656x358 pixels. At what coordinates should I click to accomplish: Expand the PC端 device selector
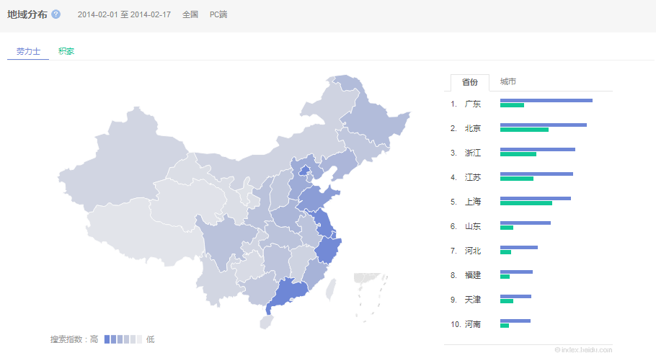pos(218,14)
